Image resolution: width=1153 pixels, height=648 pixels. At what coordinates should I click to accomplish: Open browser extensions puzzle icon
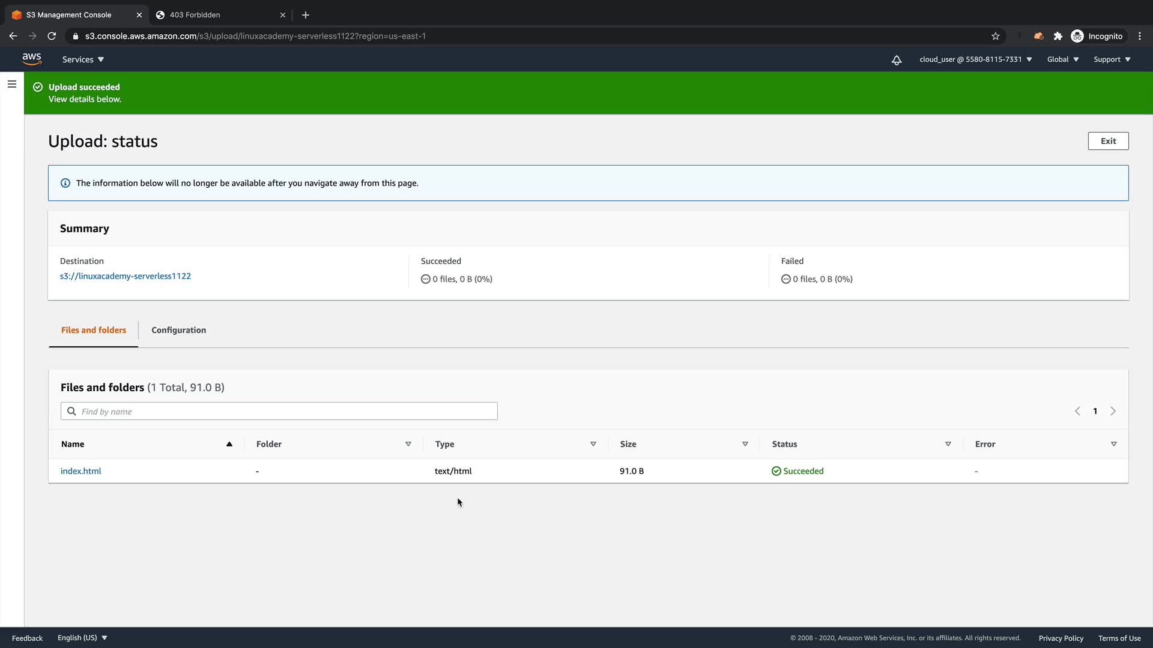pos(1058,36)
